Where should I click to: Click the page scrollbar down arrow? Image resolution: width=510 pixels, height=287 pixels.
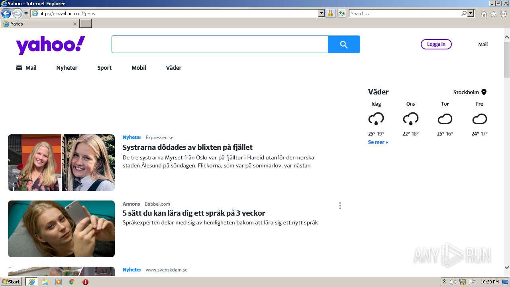tap(507, 267)
